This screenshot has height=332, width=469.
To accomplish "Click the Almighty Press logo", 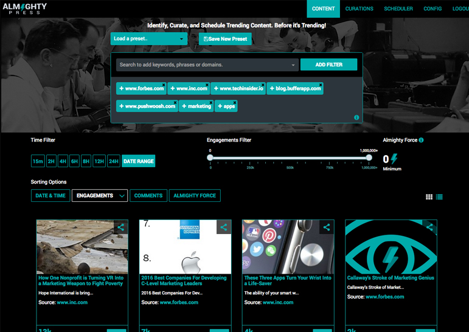I will (x=25, y=9).
